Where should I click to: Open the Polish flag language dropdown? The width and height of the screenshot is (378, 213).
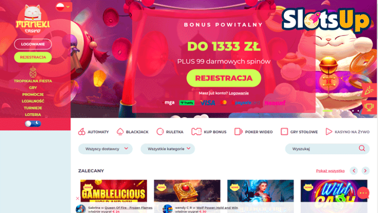[63, 7]
